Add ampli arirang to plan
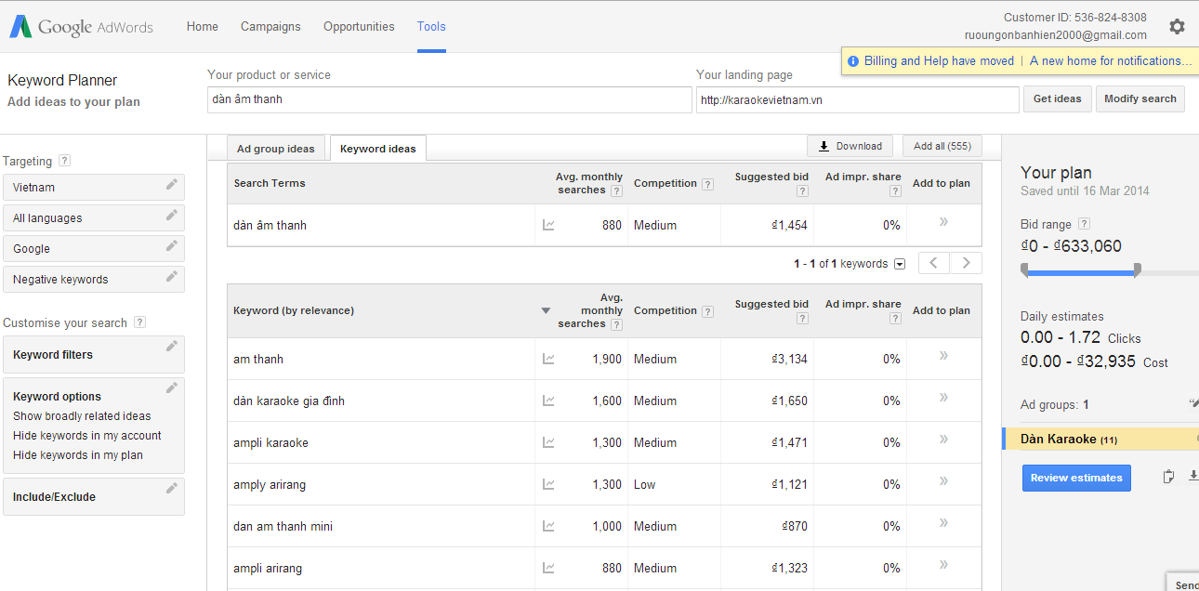 (x=944, y=565)
